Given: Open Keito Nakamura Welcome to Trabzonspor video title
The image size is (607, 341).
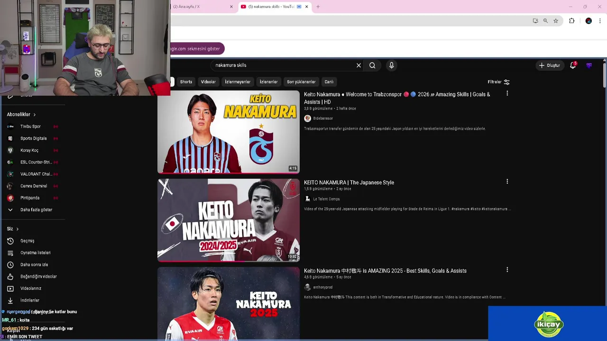Looking at the screenshot, I should pos(397,98).
